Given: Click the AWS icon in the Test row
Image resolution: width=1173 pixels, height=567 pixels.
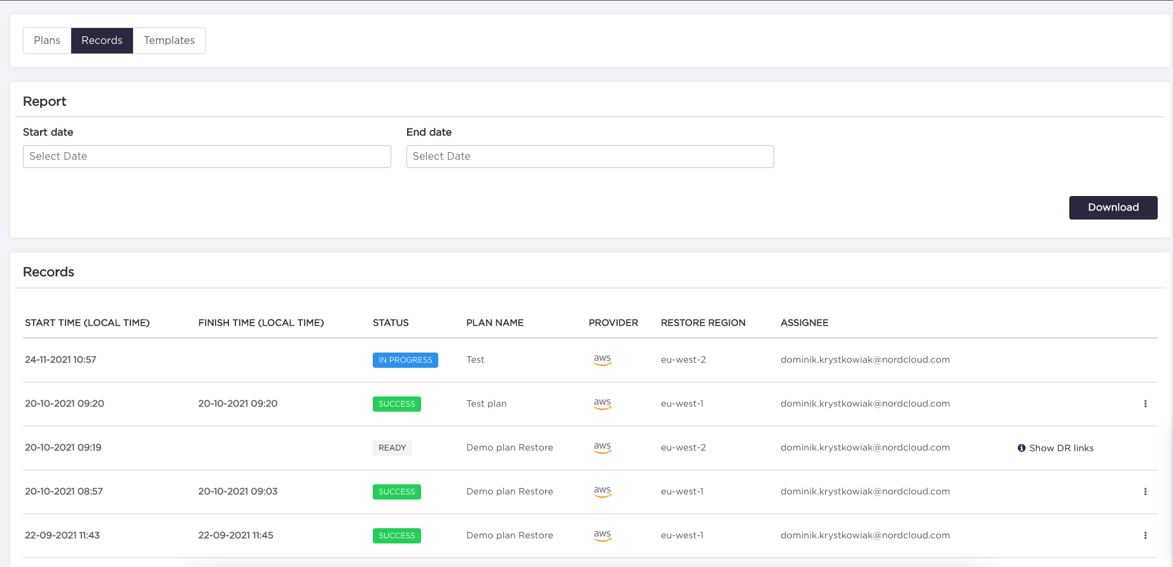Looking at the screenshot, I should 602,360.
